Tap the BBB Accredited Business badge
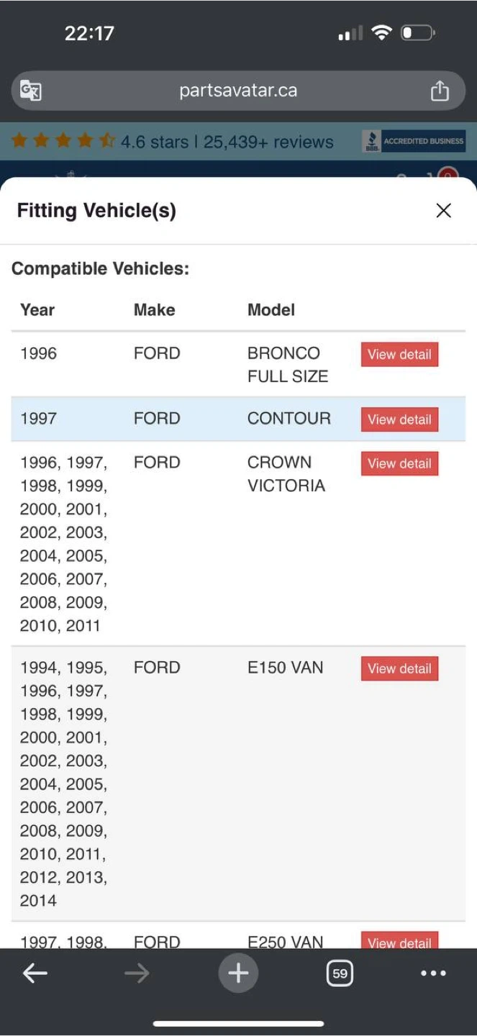Screen dimensions: 477x1036 click(x=414, y=141)
